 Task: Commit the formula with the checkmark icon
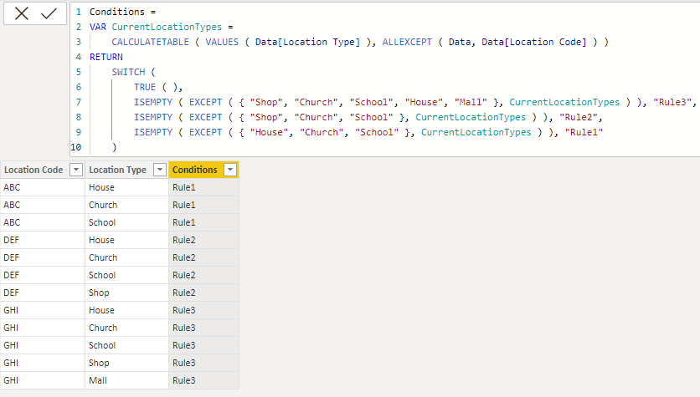tap(49, 13)
